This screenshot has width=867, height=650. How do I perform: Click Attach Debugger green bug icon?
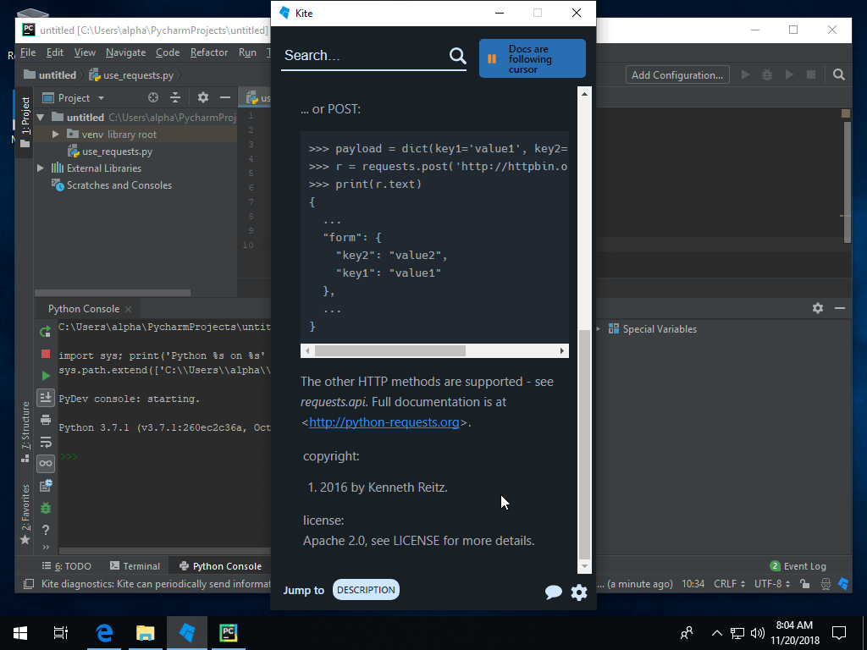click(x=46, y=508)
